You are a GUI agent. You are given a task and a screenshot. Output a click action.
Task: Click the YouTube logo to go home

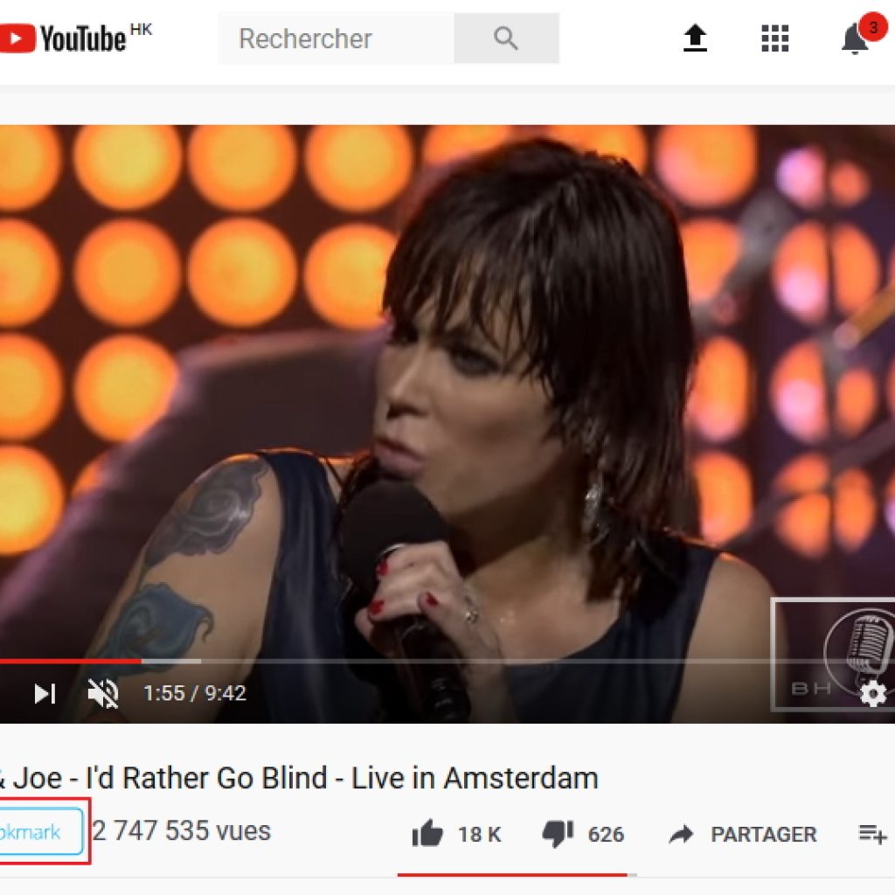pyautogui.click(x=76, y=38)
